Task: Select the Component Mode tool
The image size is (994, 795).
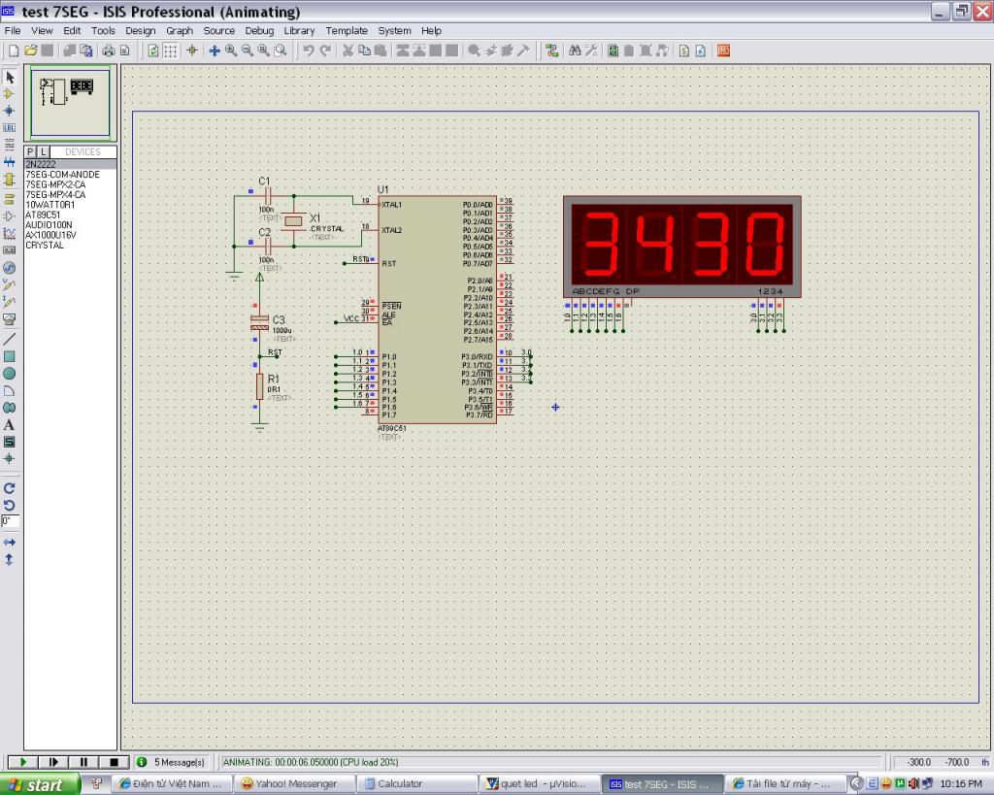Action: [x=10, y=94]
